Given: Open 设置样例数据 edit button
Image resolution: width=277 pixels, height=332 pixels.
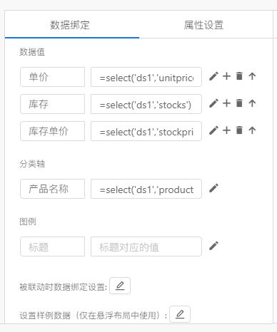Looking at the screenshot, I should click(x=180, y=314).
